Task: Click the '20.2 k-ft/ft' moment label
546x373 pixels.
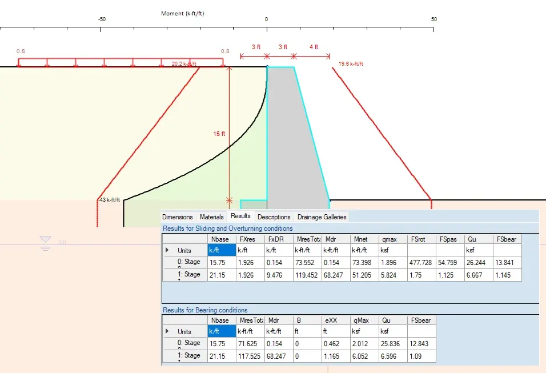Action: tap(184, 64)
